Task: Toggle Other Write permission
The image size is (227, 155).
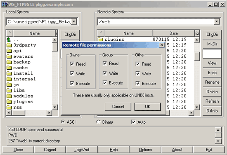Action: (138, 74)
